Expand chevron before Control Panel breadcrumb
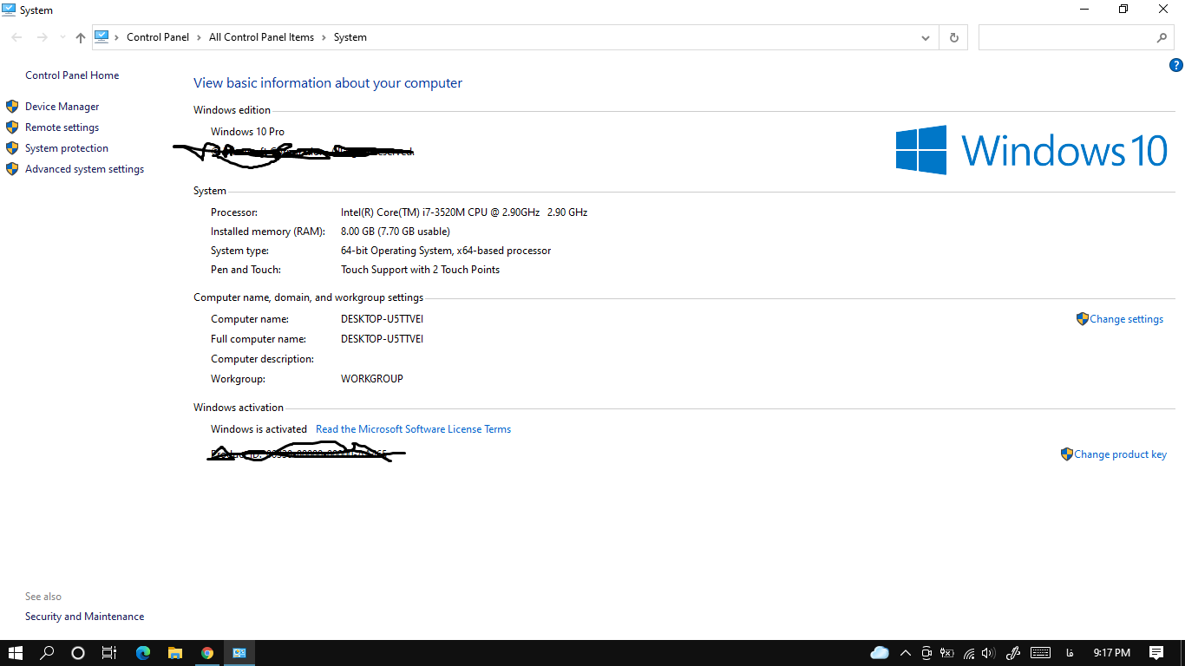 coord(117,37)
